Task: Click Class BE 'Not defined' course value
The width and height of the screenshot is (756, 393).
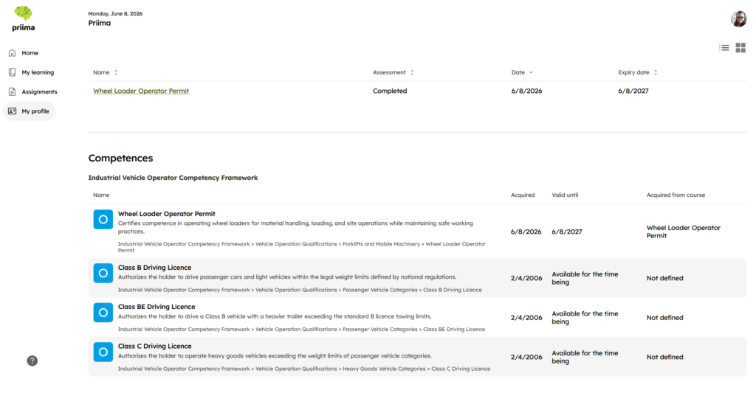Action: click(665, 318)
